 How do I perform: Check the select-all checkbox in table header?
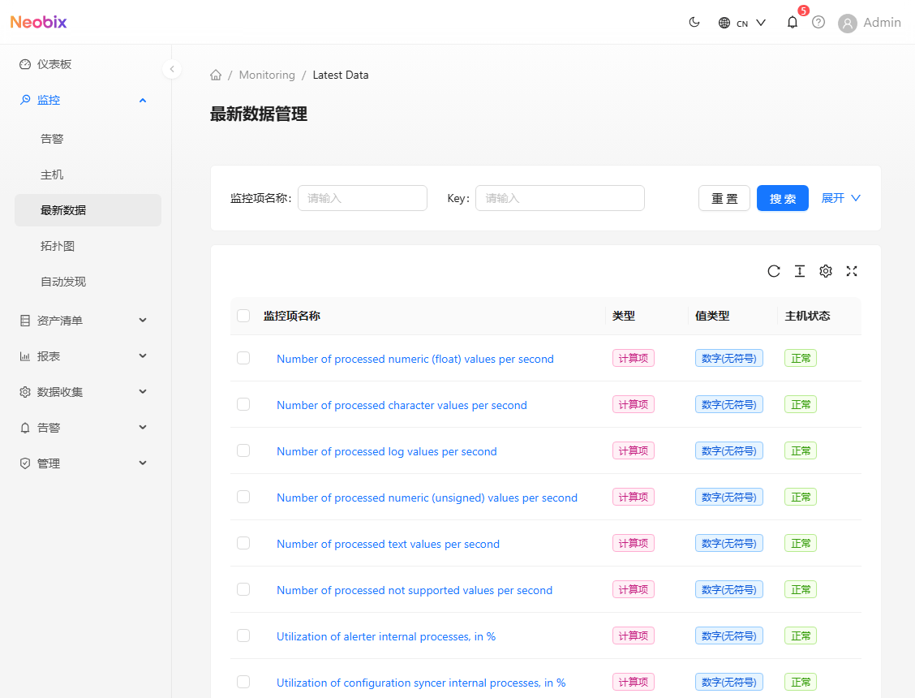click(x=243, y=316)
